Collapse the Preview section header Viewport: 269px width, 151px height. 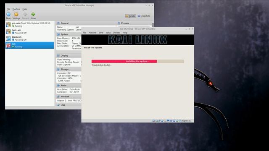click(134, 23)
